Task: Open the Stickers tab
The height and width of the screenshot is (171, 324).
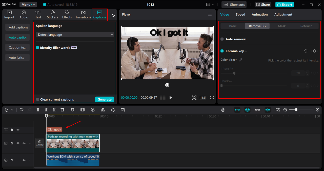Action: (52, 15)
